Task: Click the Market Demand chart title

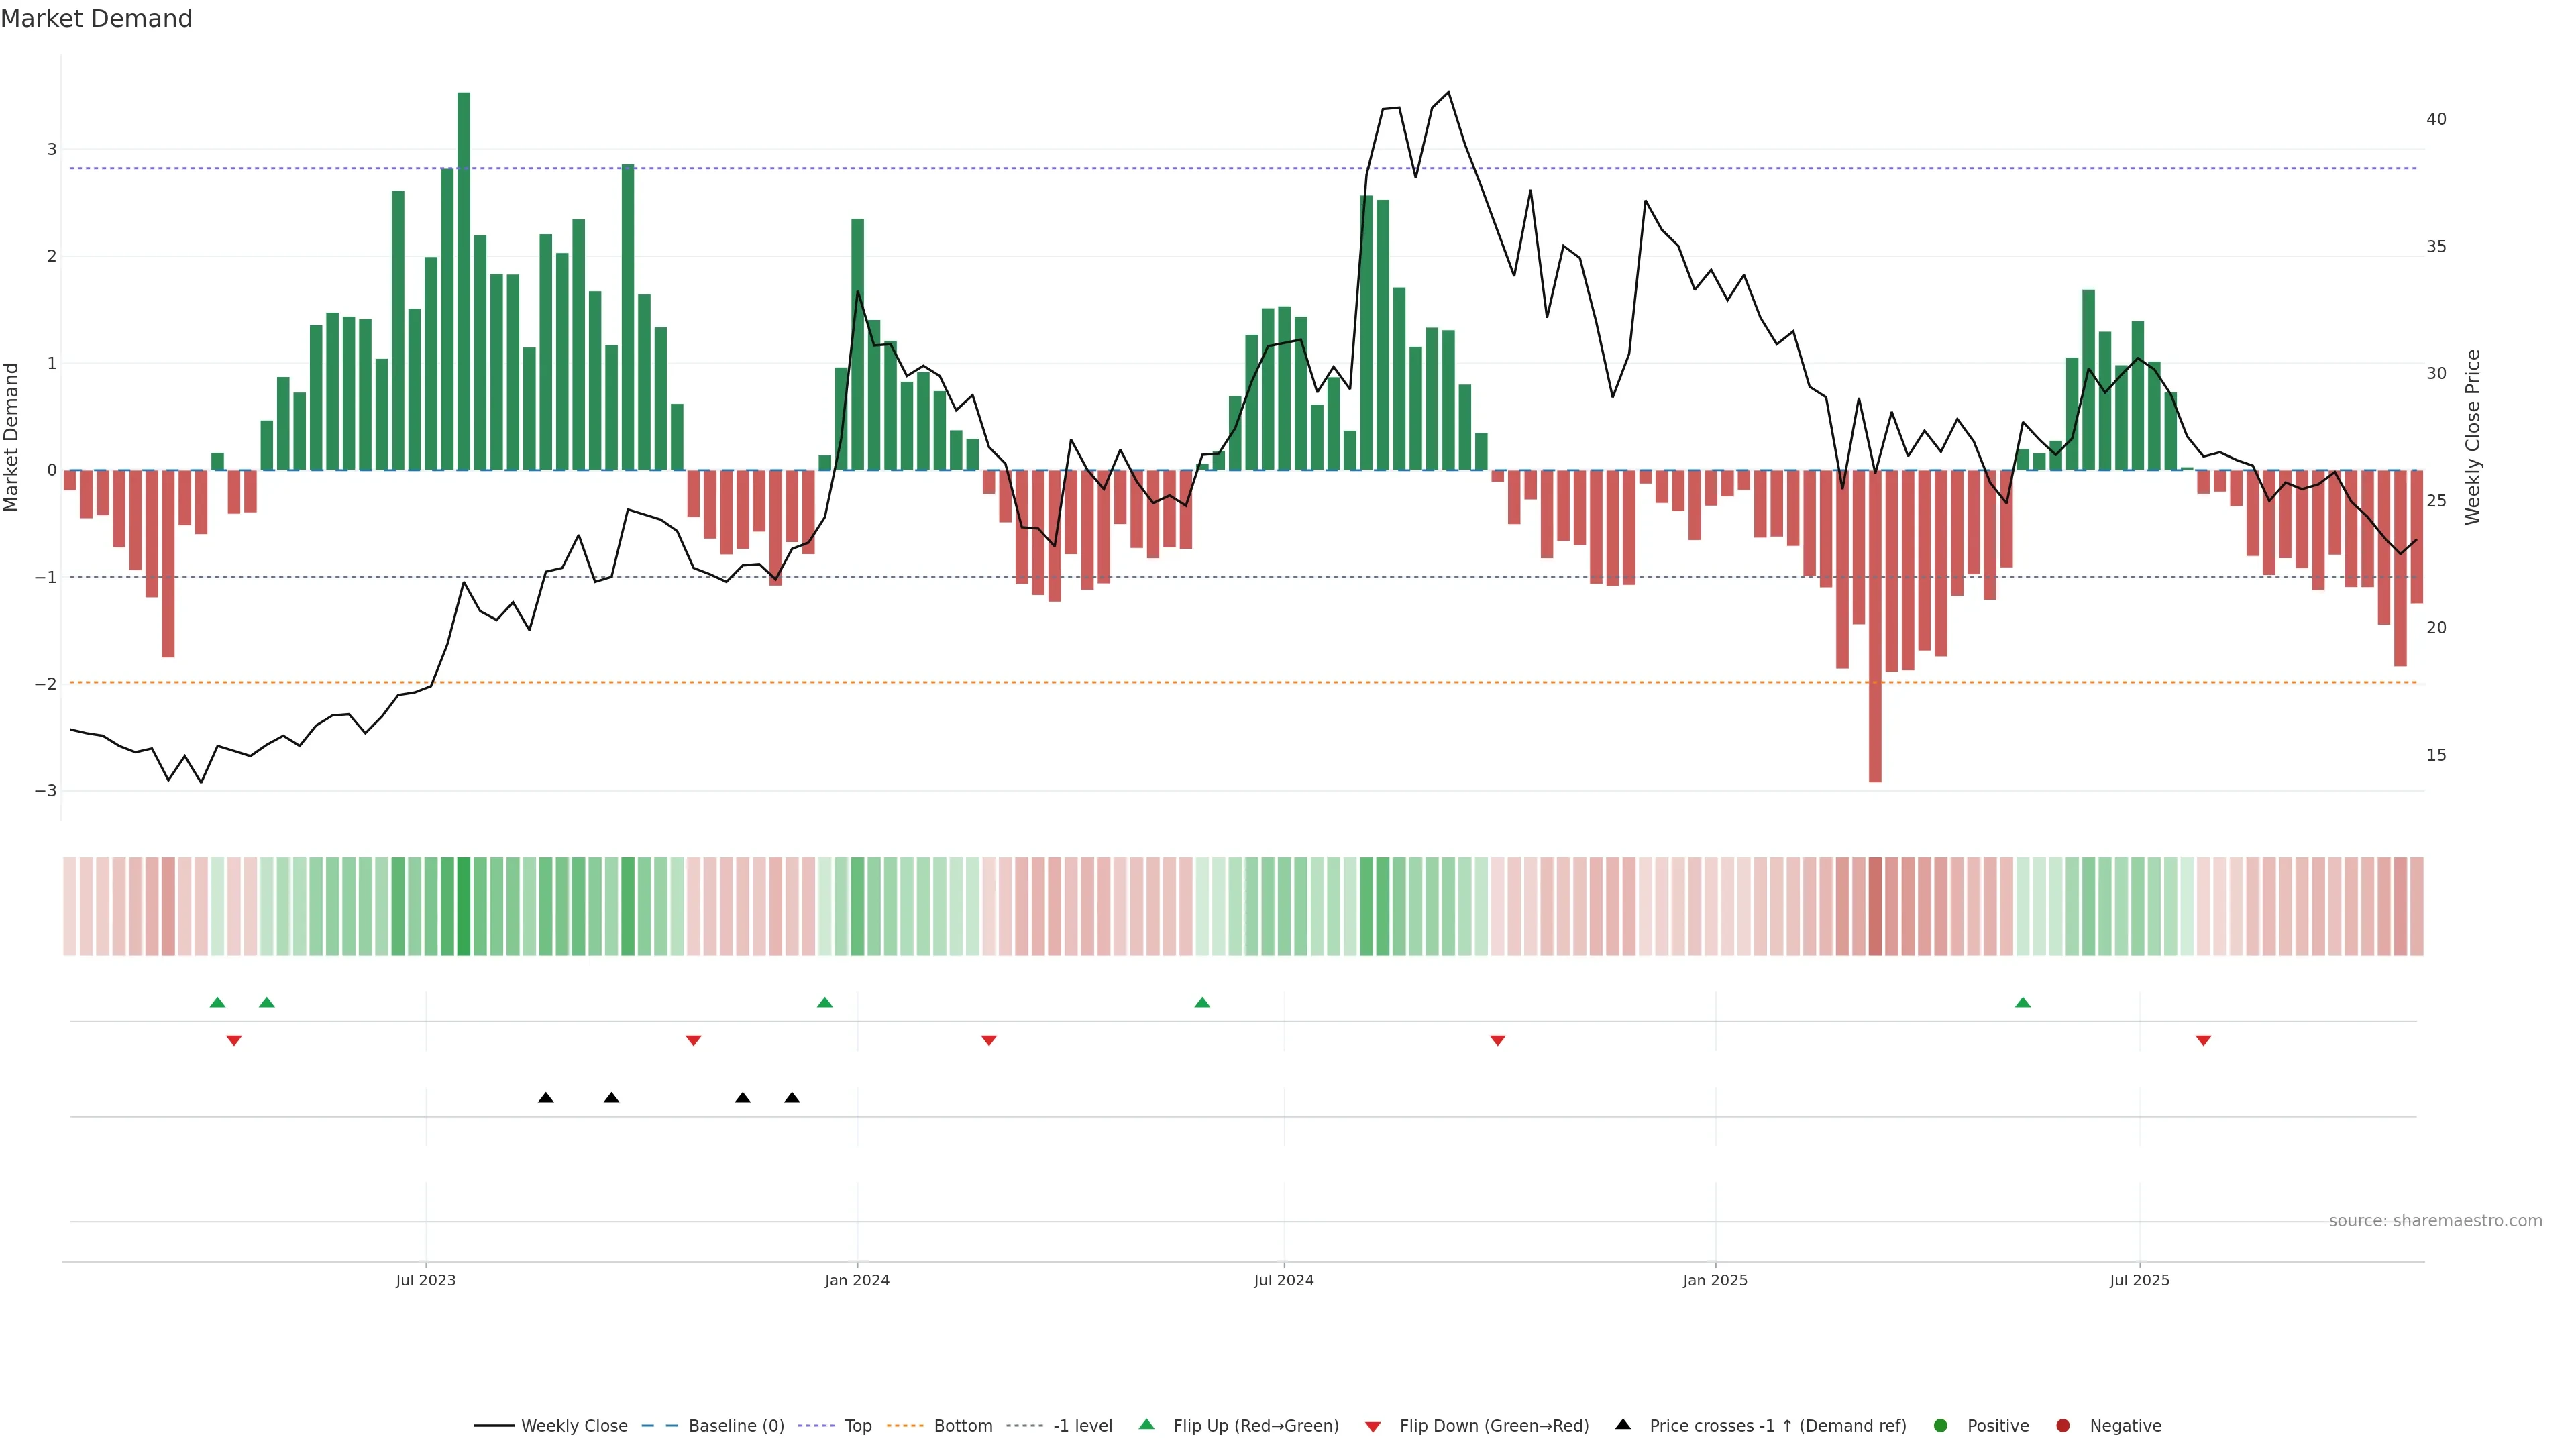Action: pyautogui.click(x=96, y=19)
